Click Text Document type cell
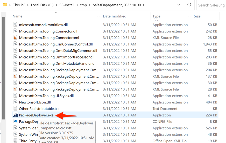 tap(165, 109)
